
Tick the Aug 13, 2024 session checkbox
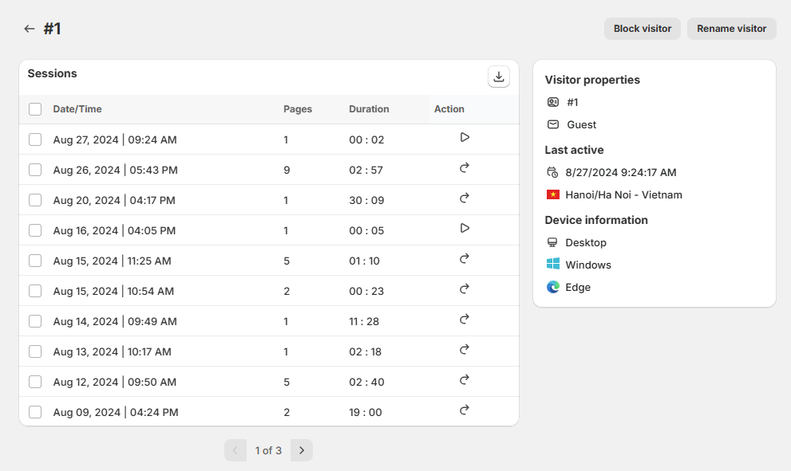[35, 351]
